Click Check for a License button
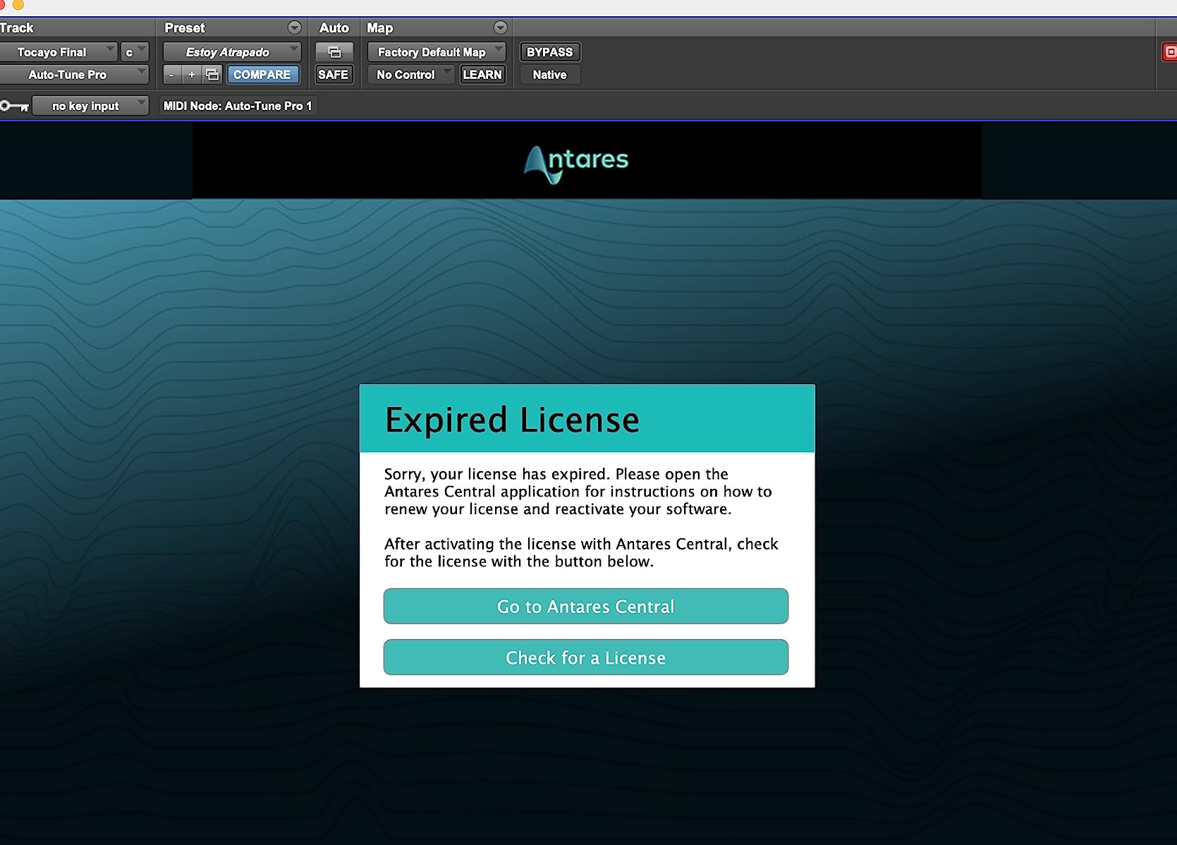This screenshot has width=1177, height=845. [586, 657]
